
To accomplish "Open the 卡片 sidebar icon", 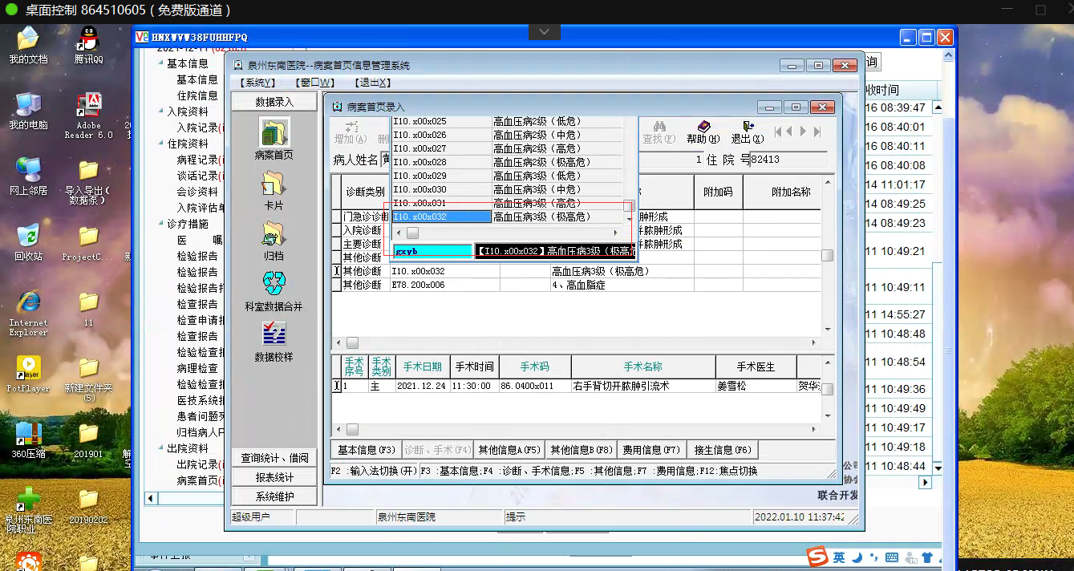I will pyautogui.click(x=274, y=184).
